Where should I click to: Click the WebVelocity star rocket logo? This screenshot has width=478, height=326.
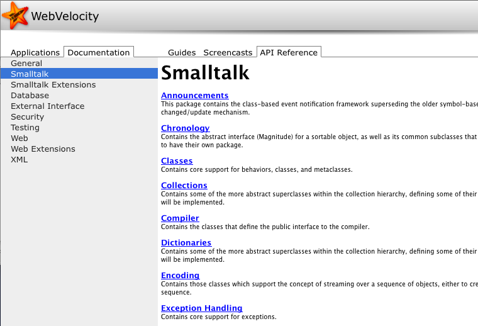15,15
